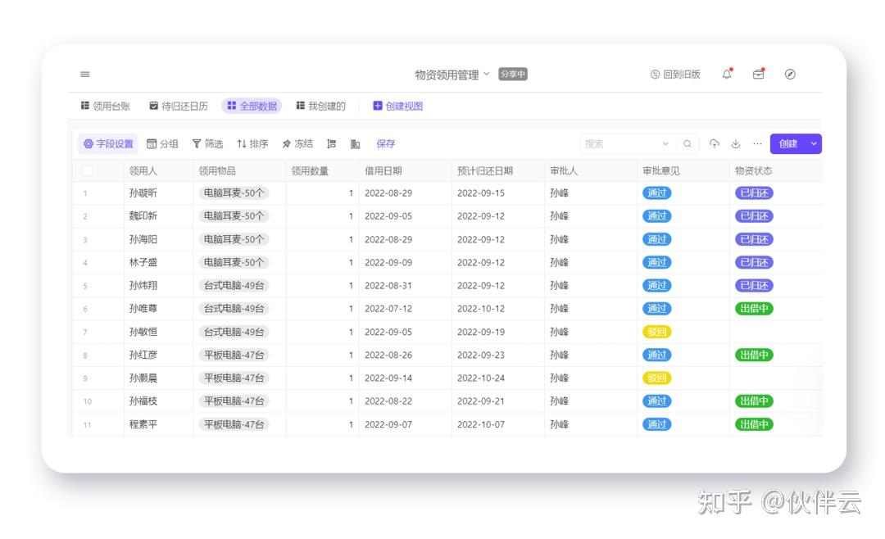Click the 分享中 sharing badge
This screenshot has width=885, height=539.
click(x=512, y=74)
